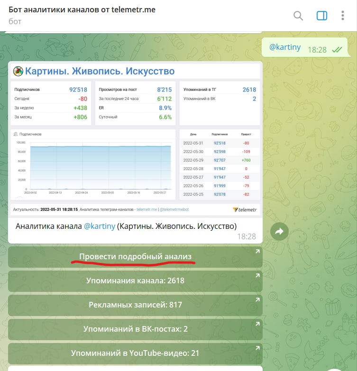The width and height of the screenshot is (357, 371).
Task: Click the bot title Бот аналитики каналов
Action: point(82,9)
